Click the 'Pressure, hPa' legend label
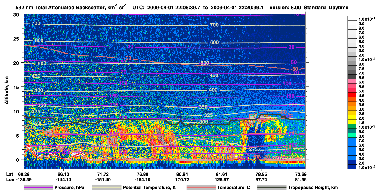378x194 pixels. pos(69,188)
